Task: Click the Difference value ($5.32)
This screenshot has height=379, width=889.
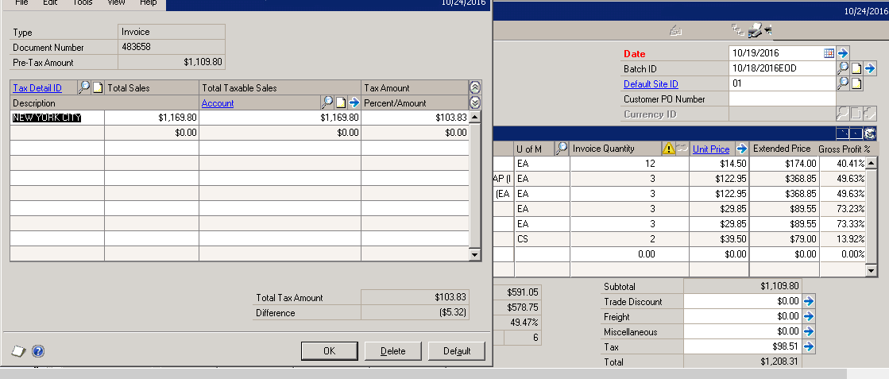Action: coord(415,312)
